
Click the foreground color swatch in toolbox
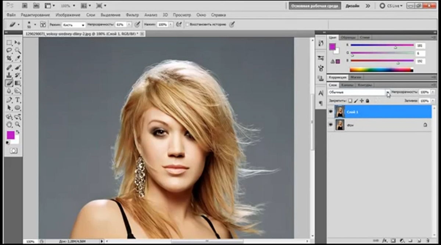[x=10, y=136]
